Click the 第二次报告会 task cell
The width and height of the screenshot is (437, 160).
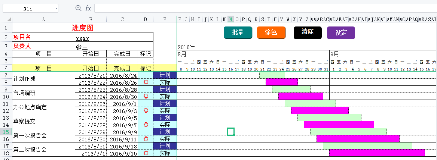44,150
